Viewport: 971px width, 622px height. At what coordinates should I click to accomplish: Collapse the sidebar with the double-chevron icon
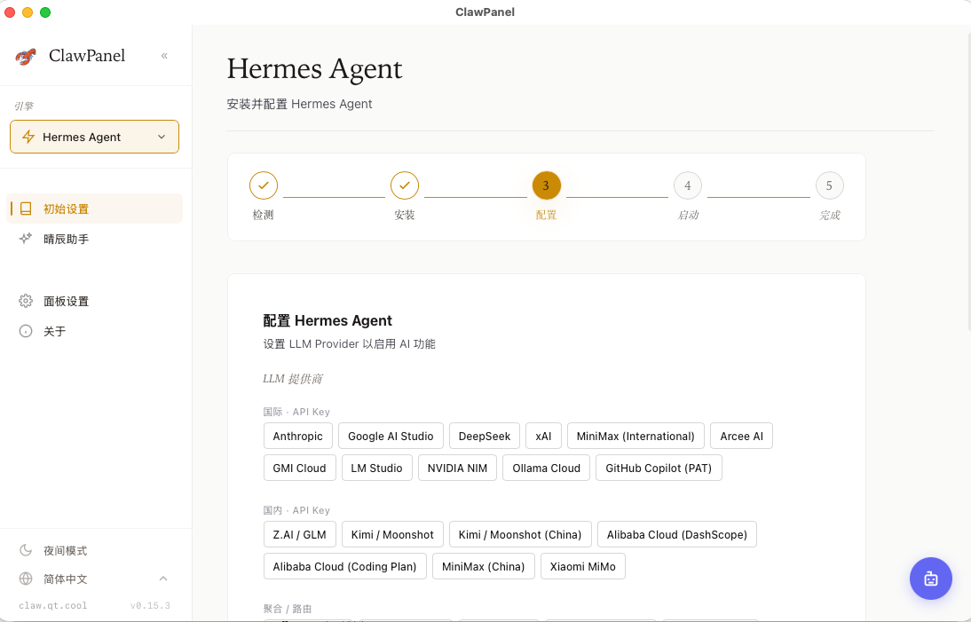[x=164, y=56]
